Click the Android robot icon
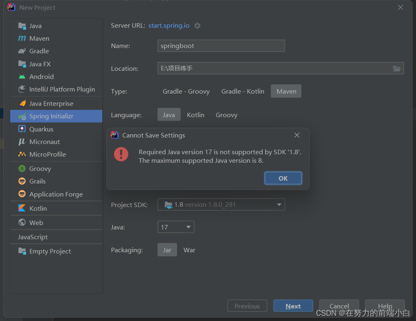 [x=22, y=77]
